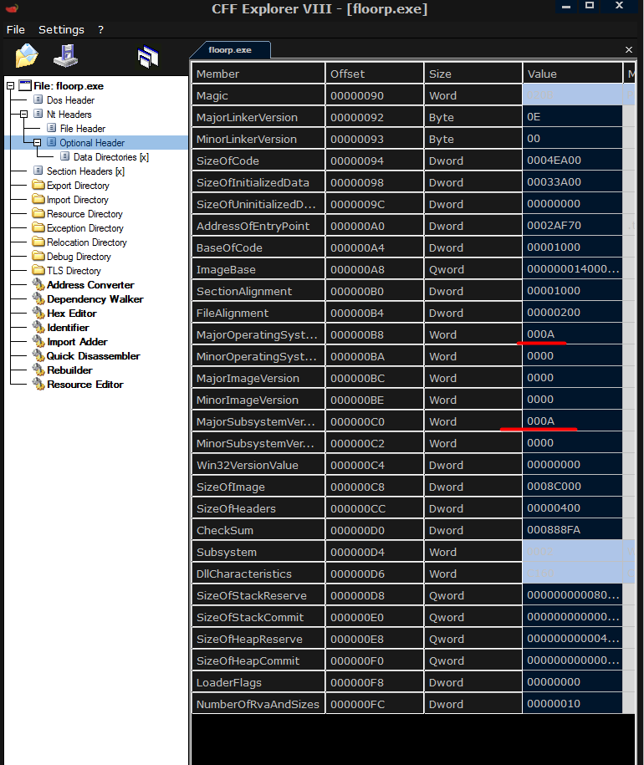Click the NumberOfRvaAndSizes value 00000010

573,703
